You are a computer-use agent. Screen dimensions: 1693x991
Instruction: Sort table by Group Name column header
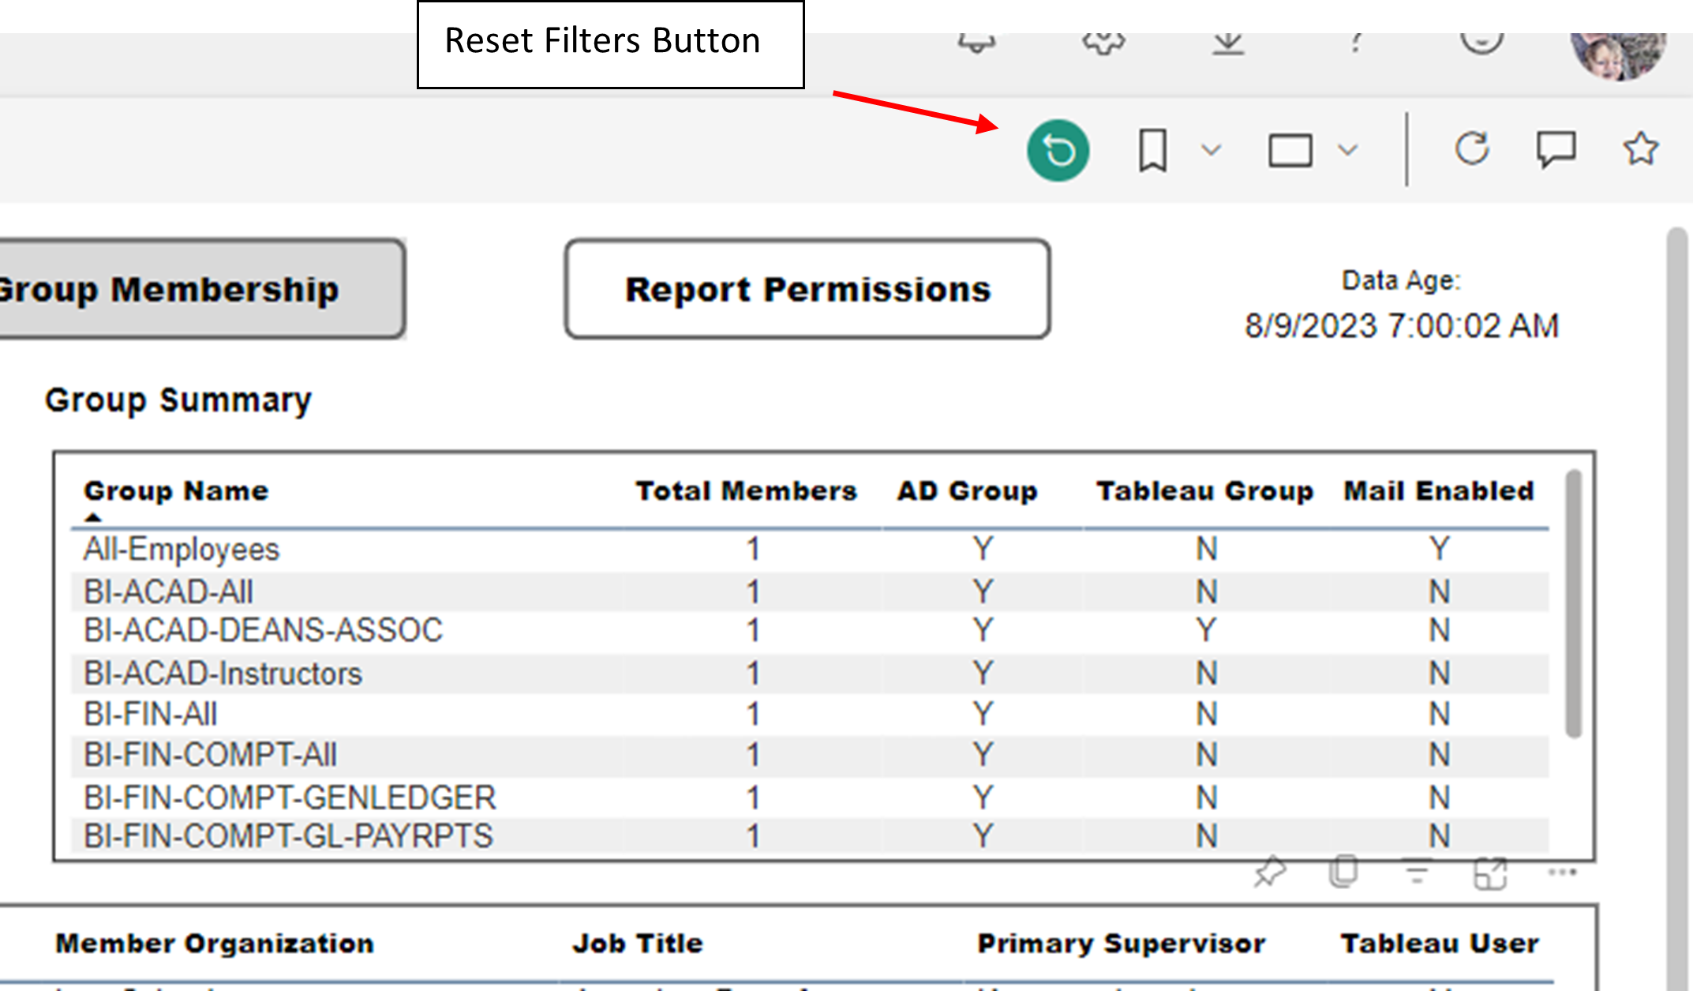(x=176, y=491)
